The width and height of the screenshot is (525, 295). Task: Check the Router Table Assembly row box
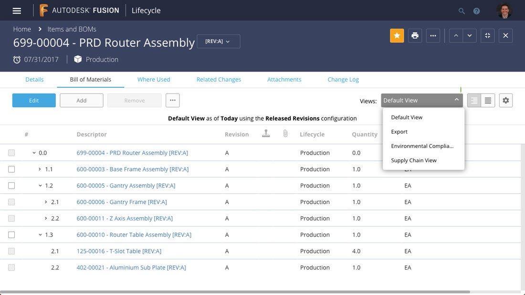11,235
